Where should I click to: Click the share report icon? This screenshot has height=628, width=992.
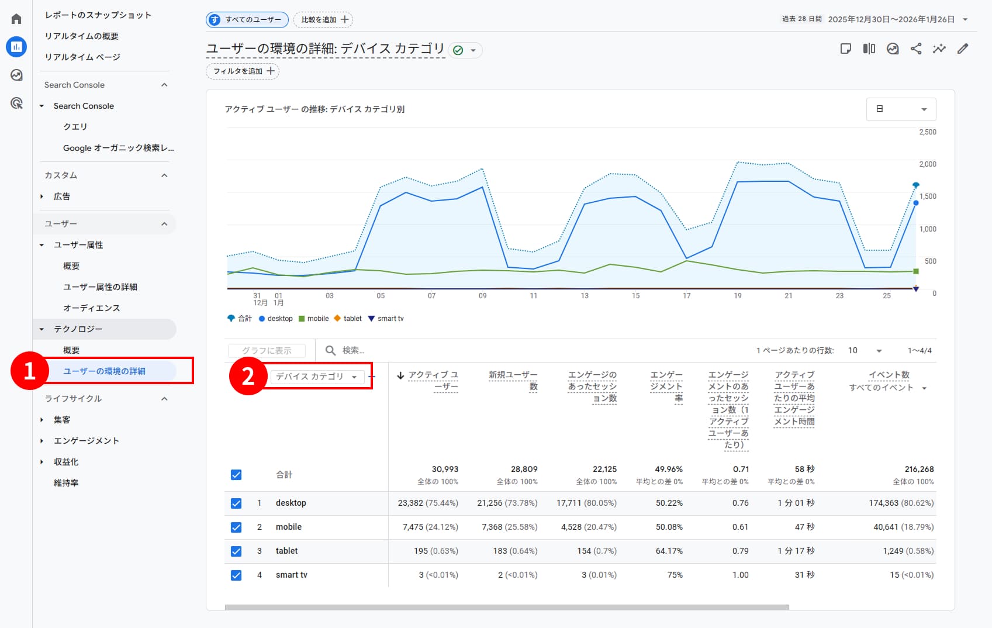tap(915, 49)
